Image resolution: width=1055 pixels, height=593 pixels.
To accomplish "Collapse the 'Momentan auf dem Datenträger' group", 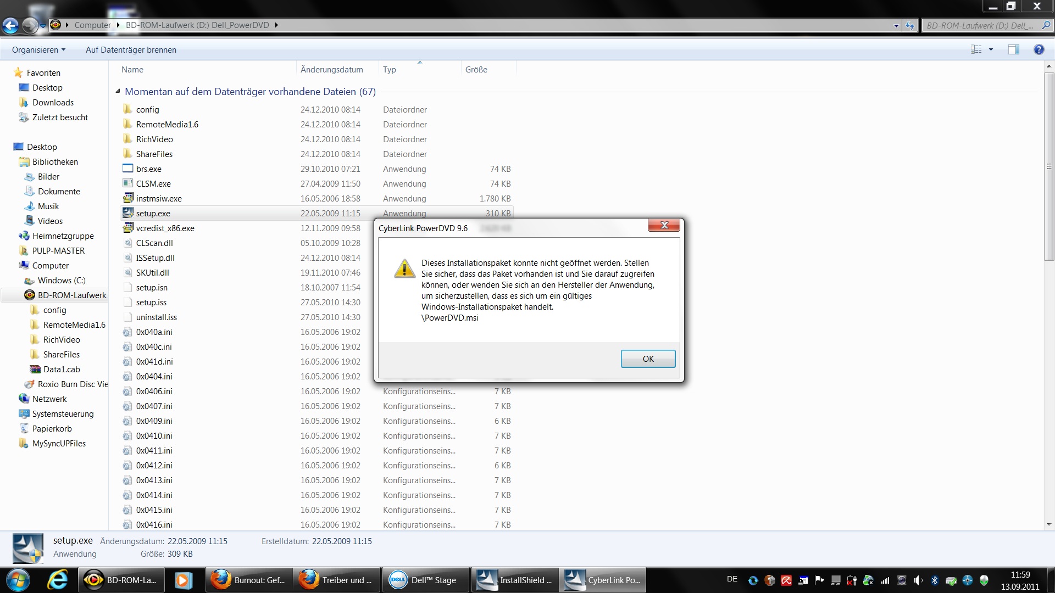I will tap(118, 91).
